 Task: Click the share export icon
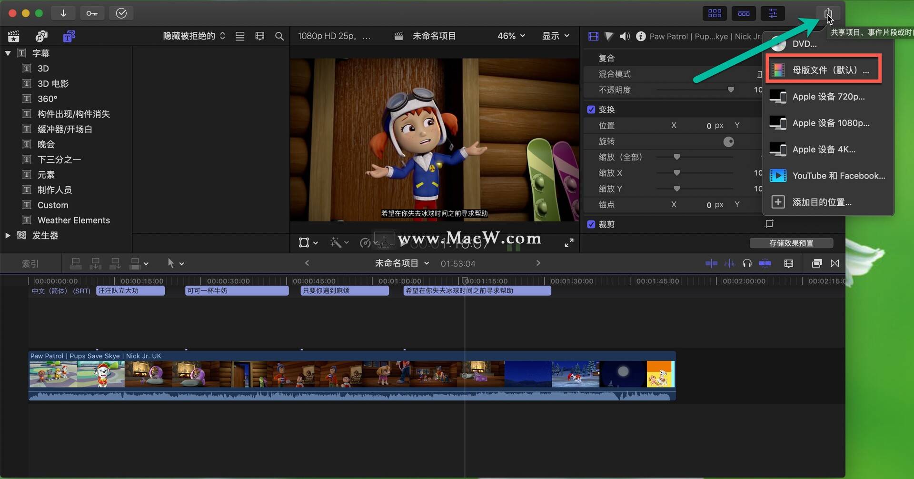pyautogui.click(x=828, y=13)
